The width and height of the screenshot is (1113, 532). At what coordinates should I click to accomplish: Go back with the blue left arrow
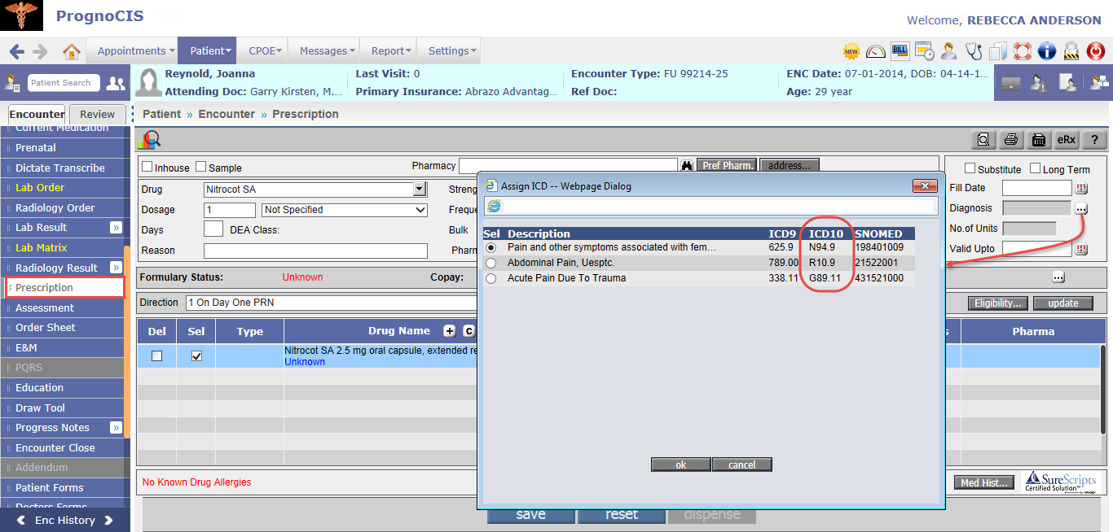click(x=16, y=51)
